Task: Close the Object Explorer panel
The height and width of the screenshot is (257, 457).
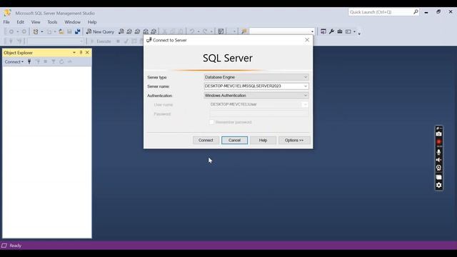Action: coord(87,52)
